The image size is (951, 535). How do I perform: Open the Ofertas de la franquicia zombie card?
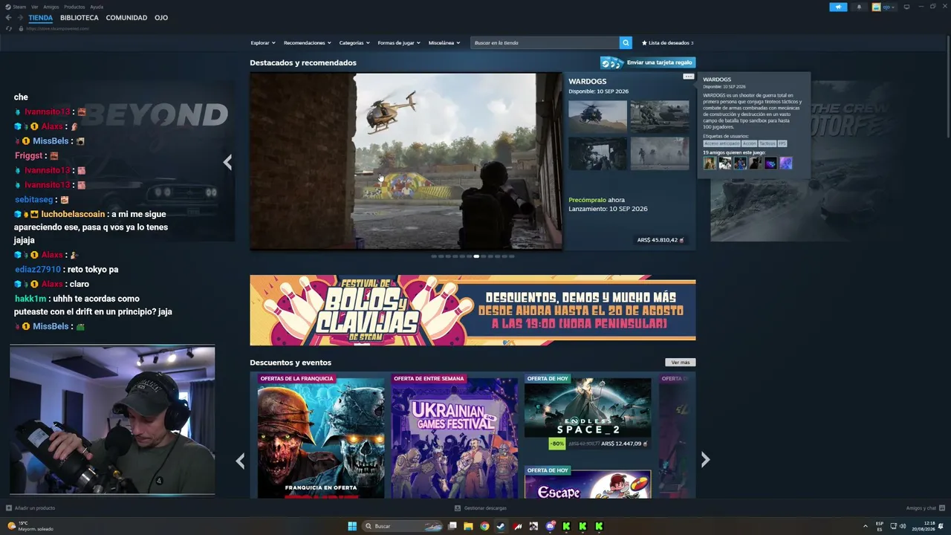pyautogui.click(x=321, y=436)
